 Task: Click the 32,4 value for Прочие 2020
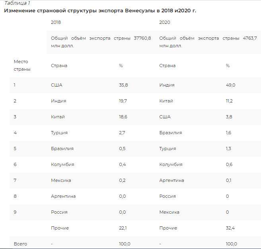pos(230,228)
